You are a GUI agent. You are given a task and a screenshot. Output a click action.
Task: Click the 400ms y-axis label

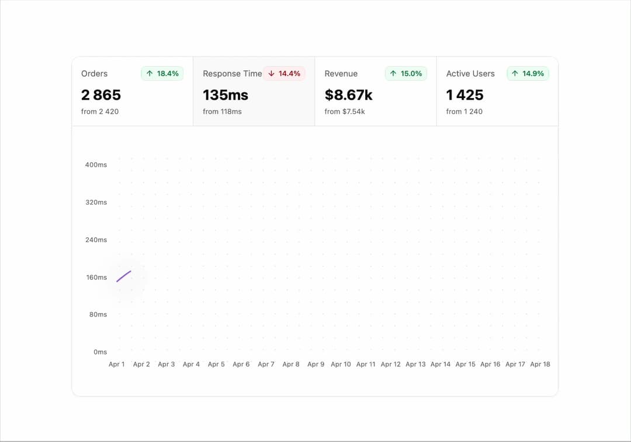point(96,164)
